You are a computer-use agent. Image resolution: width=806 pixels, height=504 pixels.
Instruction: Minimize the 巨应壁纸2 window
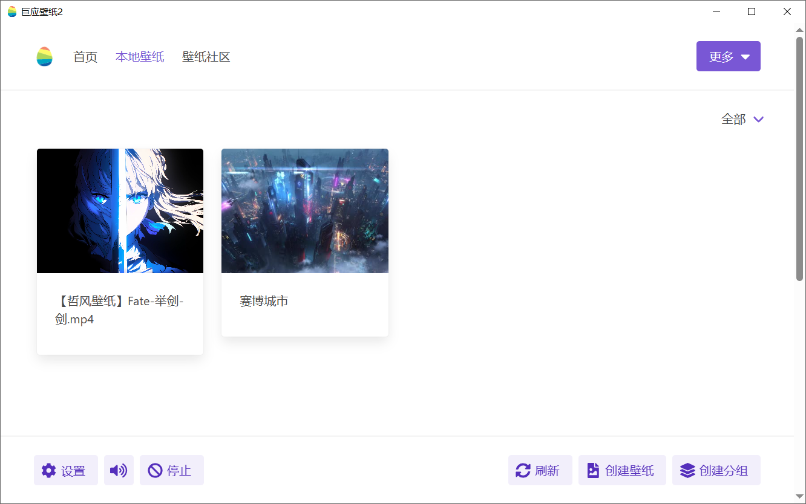pos(716,11)
